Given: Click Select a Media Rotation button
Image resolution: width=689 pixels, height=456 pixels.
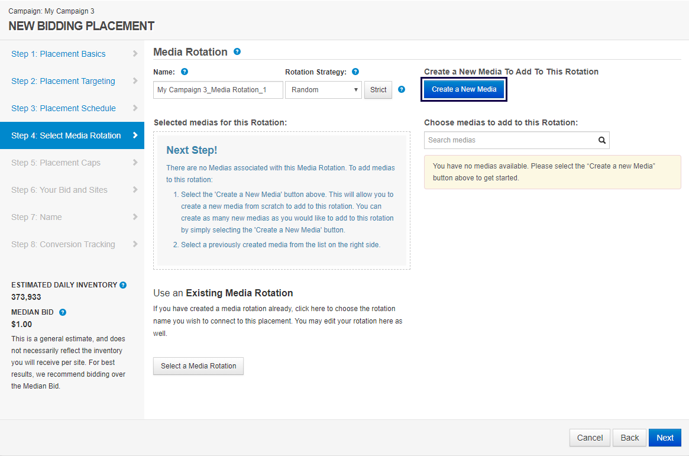Looking at the screenshot, I should point(198,366).
